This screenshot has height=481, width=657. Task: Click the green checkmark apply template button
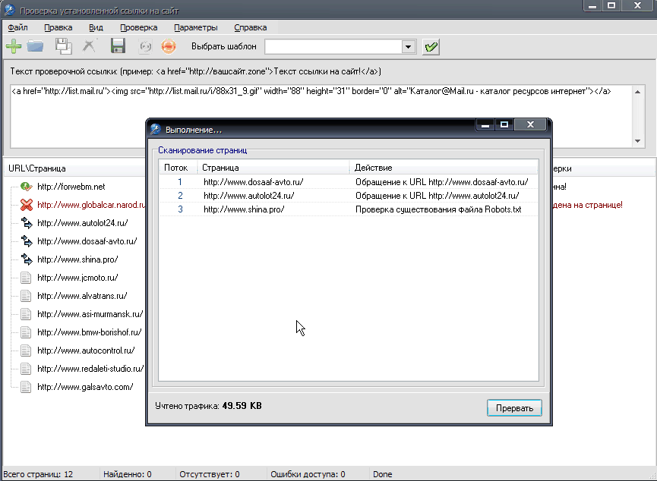431,47
